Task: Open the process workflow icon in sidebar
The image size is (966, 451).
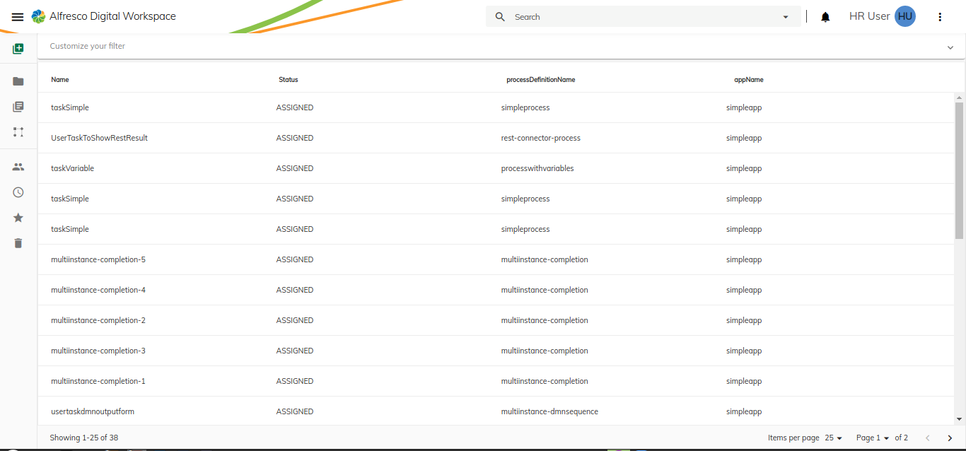Action: click(18, 132)
